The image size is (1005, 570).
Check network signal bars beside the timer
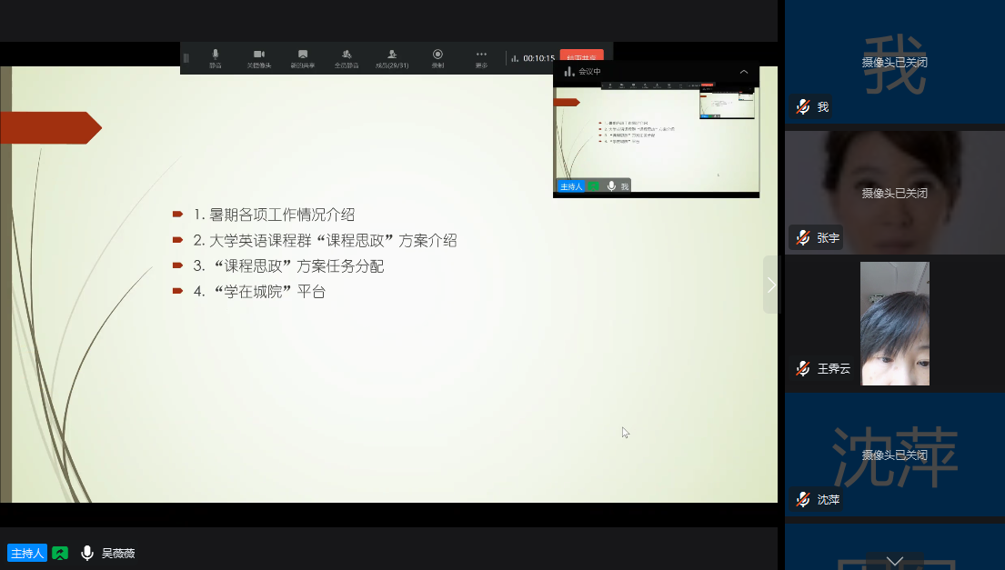click(515, 58)
